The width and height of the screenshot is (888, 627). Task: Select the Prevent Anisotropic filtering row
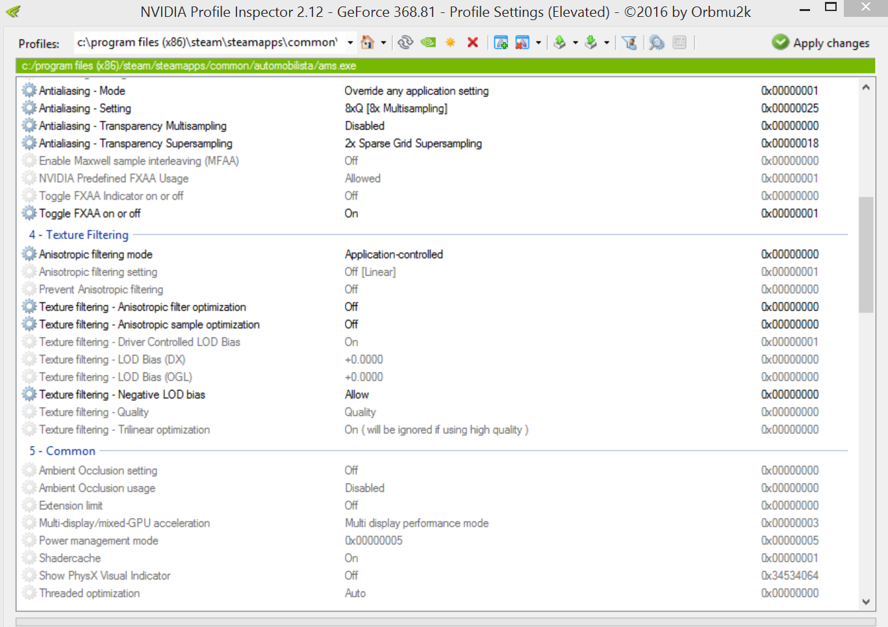point(435,289)
